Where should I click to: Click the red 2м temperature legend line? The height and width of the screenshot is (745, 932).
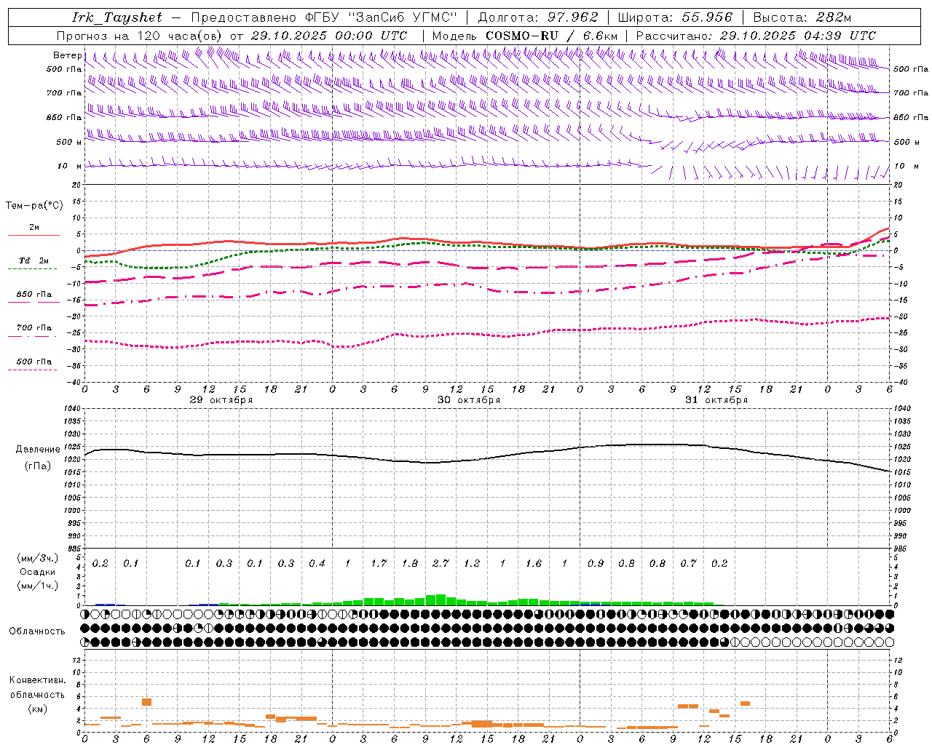33,235
